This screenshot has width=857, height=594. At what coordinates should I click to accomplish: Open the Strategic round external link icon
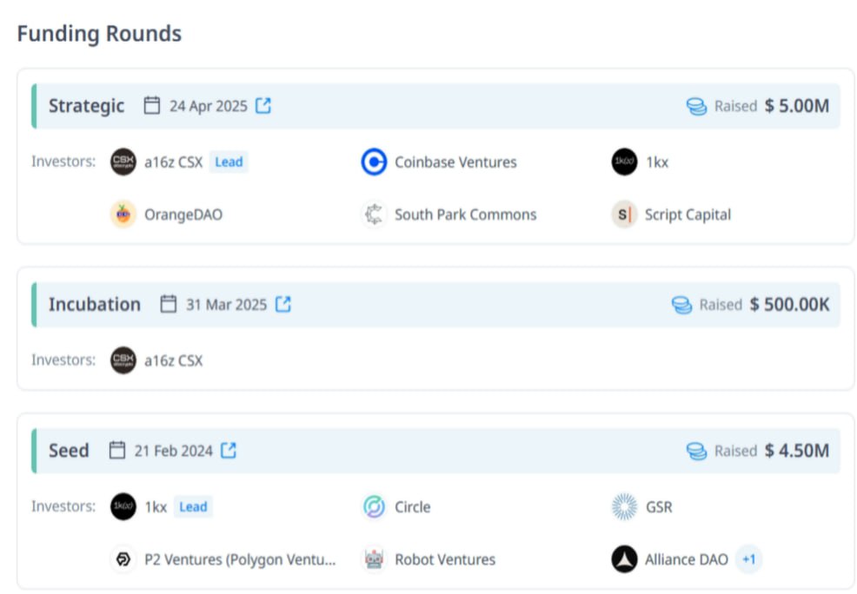[263, 105]
